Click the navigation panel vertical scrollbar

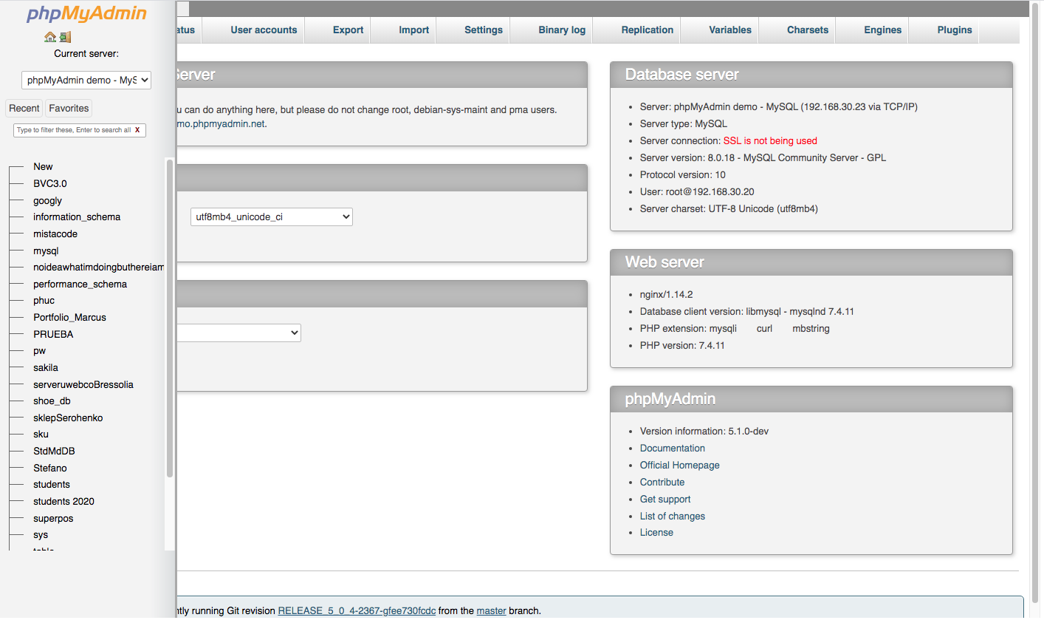tap(170, 318)
